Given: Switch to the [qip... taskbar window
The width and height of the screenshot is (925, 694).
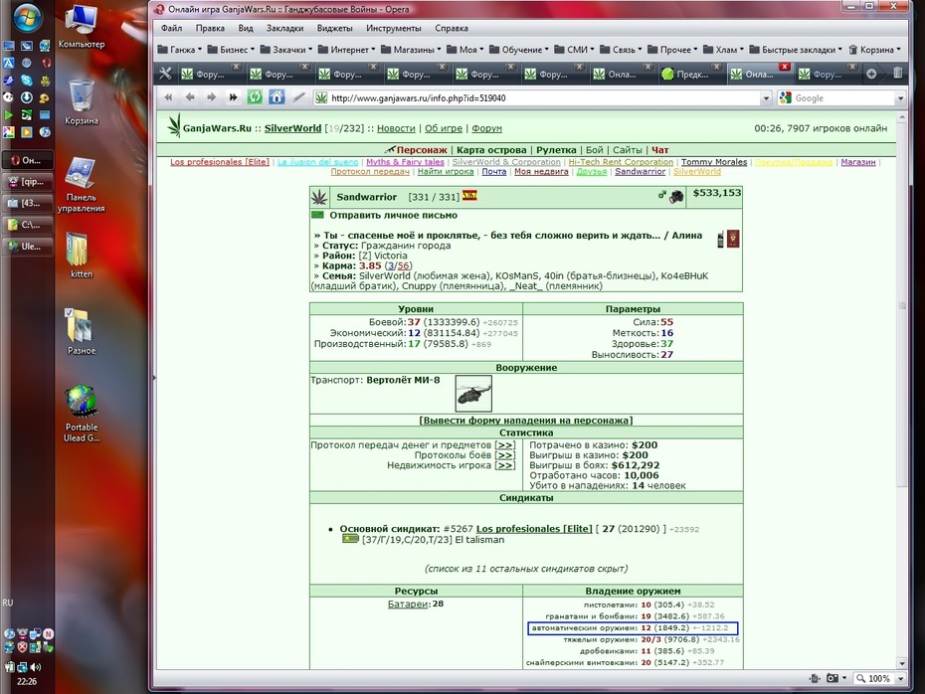Looking at the screenshot, I should coord(28,182).
